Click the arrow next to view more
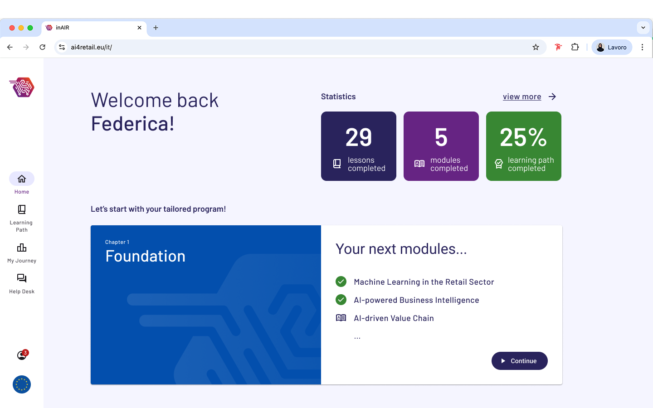The width and height of the screenshot is (653, 408). (x=552, y=97)
